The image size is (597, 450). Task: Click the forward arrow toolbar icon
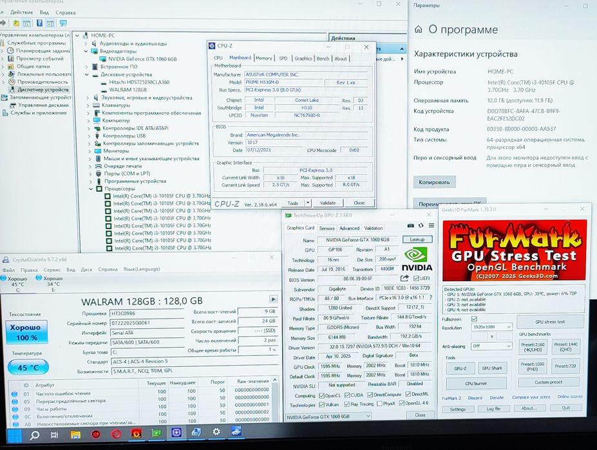3,23
